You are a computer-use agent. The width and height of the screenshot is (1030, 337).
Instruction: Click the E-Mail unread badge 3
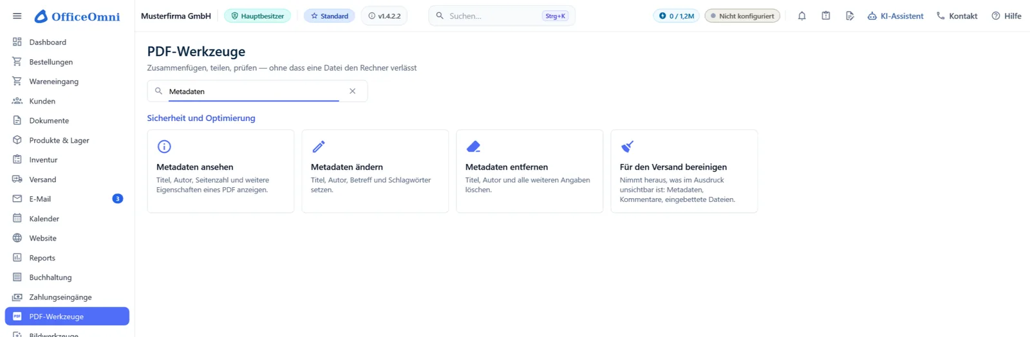pos(118,199)
